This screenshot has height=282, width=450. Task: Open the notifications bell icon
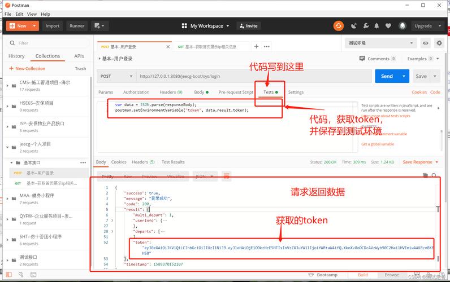(x=377, y=26)
